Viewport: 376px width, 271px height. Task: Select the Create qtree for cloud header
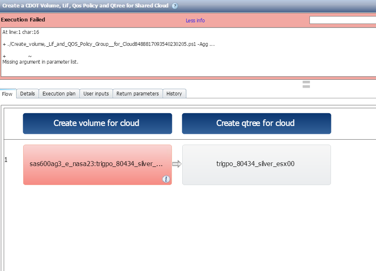tap(256, 124)
